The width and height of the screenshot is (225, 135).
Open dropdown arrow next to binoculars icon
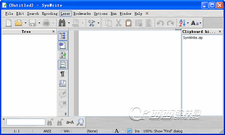(69, 23)
